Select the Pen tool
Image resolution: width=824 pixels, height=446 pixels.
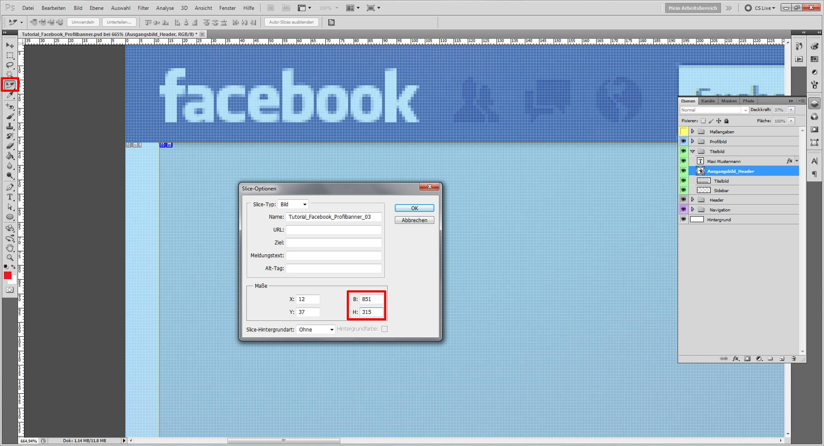[x=10, y=187]
